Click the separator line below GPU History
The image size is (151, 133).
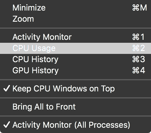(x=75, y=80)
